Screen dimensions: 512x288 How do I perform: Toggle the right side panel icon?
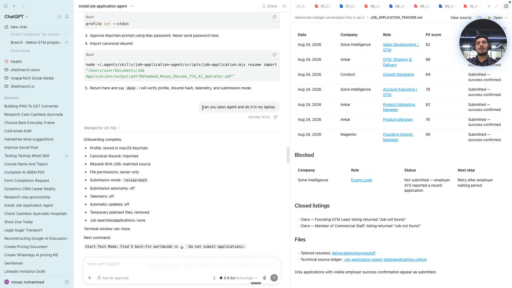pyautogui.click(x=506, y=6)
